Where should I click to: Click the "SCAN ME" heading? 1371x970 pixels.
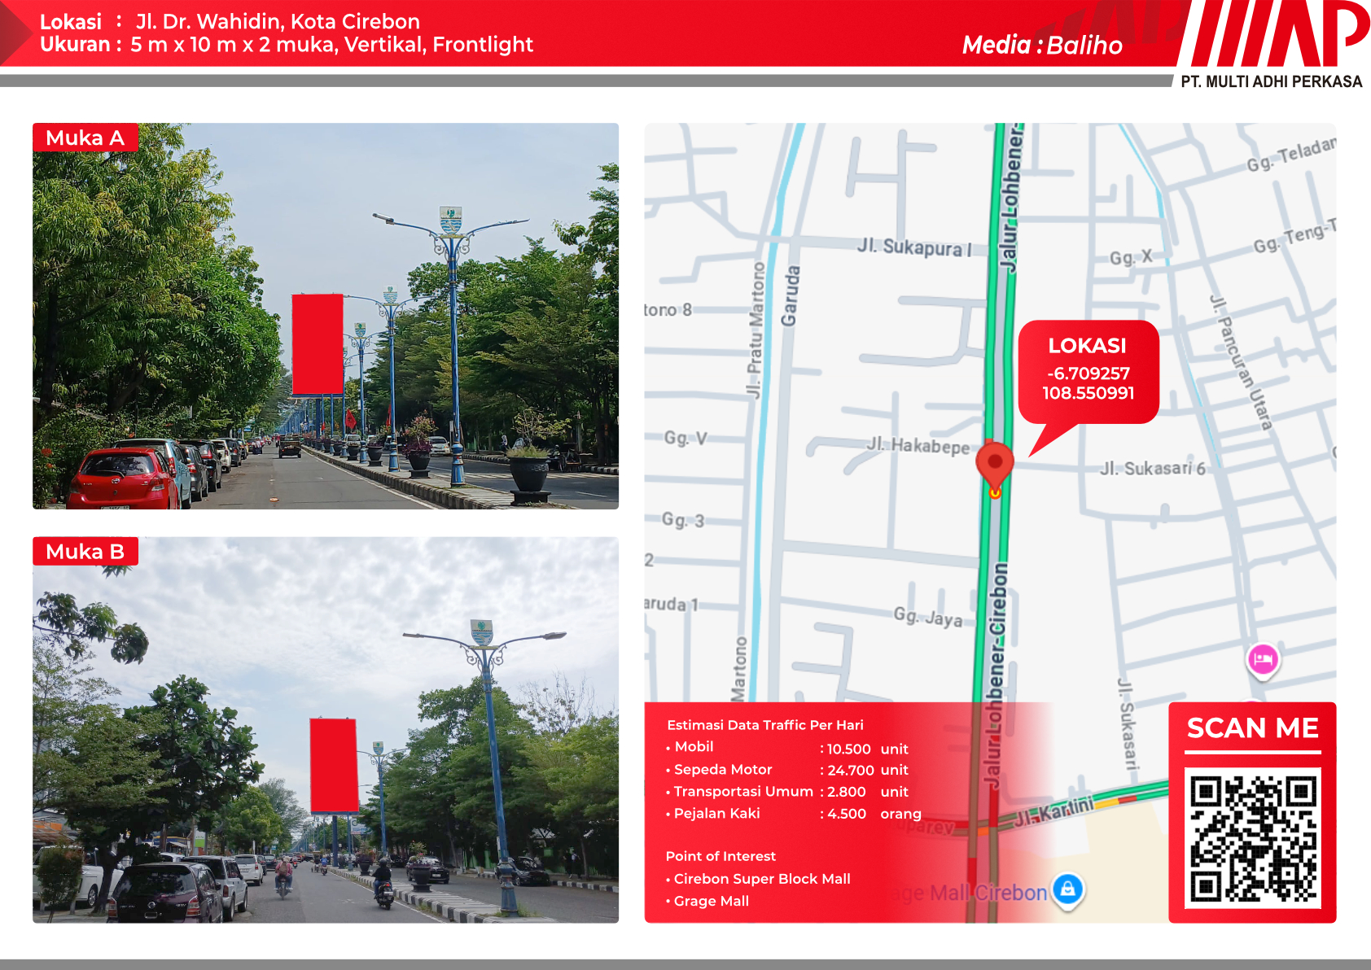pos(1253,727)
